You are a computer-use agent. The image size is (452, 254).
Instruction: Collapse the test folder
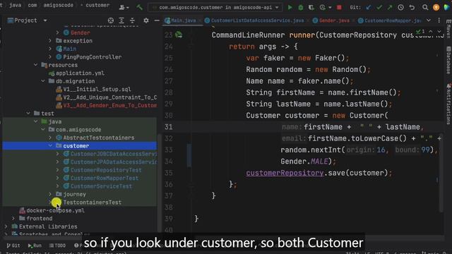point(28,114)
